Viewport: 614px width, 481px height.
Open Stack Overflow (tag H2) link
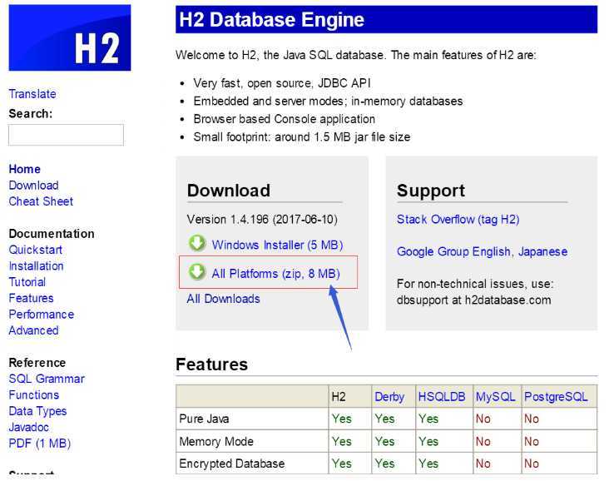(x=458, y=220)
